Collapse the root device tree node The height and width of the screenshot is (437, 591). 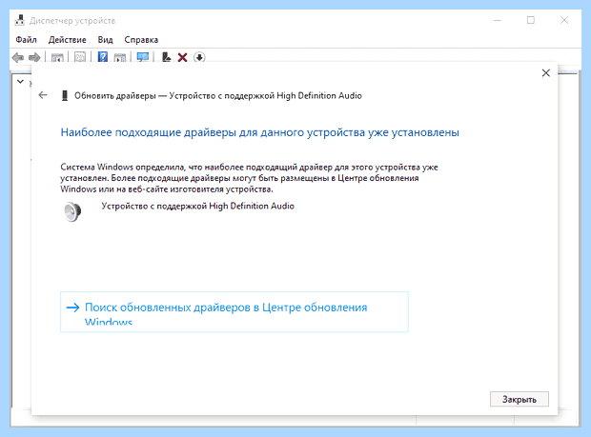(x=20, y=81)
